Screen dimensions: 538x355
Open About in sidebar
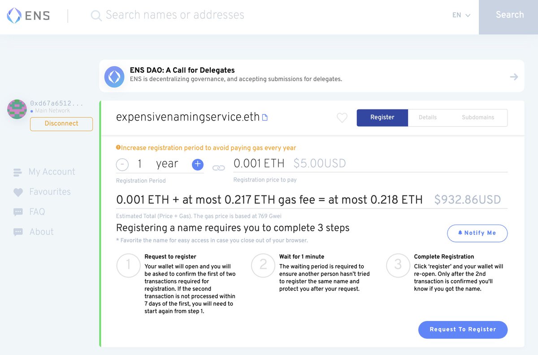pos(41,232)
